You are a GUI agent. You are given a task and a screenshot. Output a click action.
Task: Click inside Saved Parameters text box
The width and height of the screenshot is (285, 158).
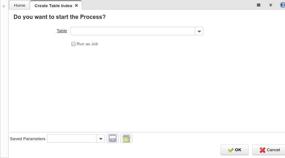click(x=72, y=138)
